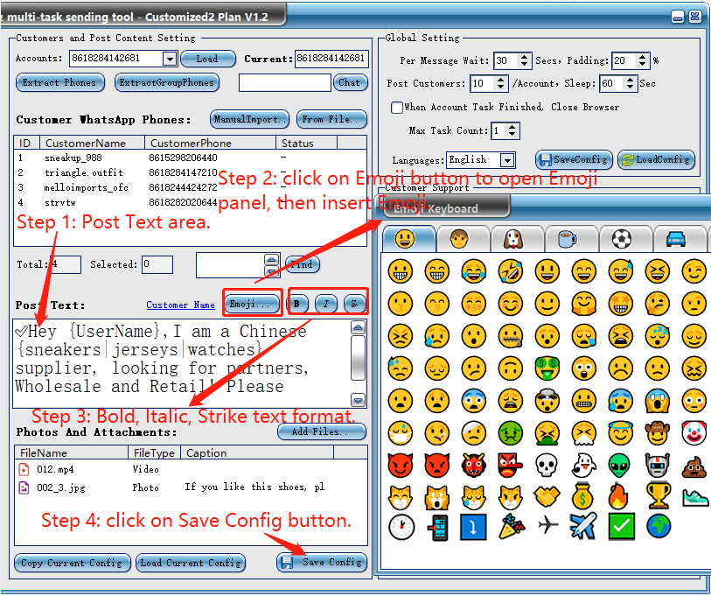Decrease the Post Customers per account value
This screenshot has height=596, width=711.
click(x=500, y=87)
